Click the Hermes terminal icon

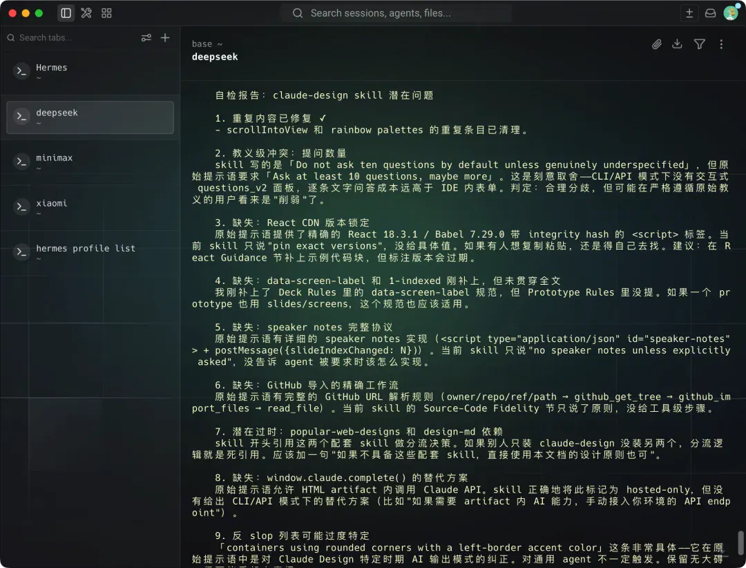[21, 71]
